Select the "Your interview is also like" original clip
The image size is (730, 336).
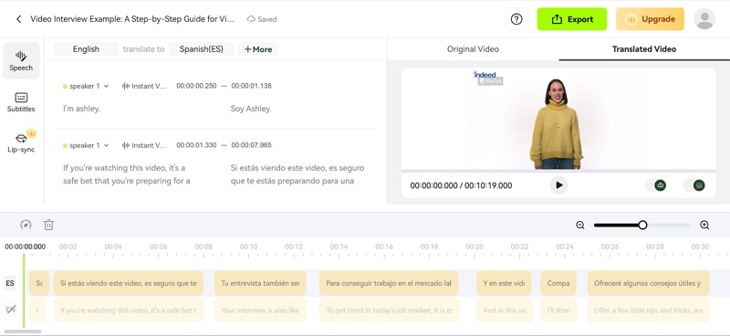(260, 310)
